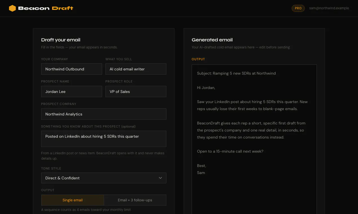The height and width of the screenshot is (214, 358).
Task: Click the 'Generated email' heading
Action: click(212, 40)
